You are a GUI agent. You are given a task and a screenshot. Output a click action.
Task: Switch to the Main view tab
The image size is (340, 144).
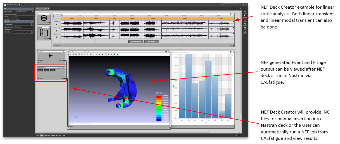(41, 135)
